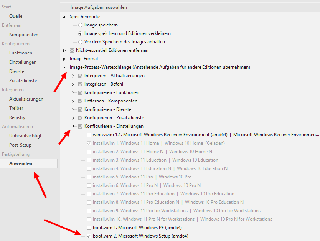
Task: Select 'Image speichern und Editionen verkleinern' radio
Action: pyautogui.click(x=81, y=33)
